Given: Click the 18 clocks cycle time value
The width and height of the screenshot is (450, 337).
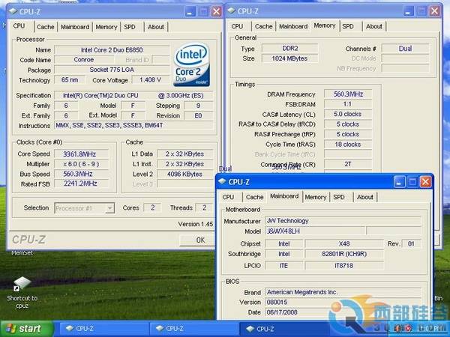Looking at the screenshot, I should (348, 145).
